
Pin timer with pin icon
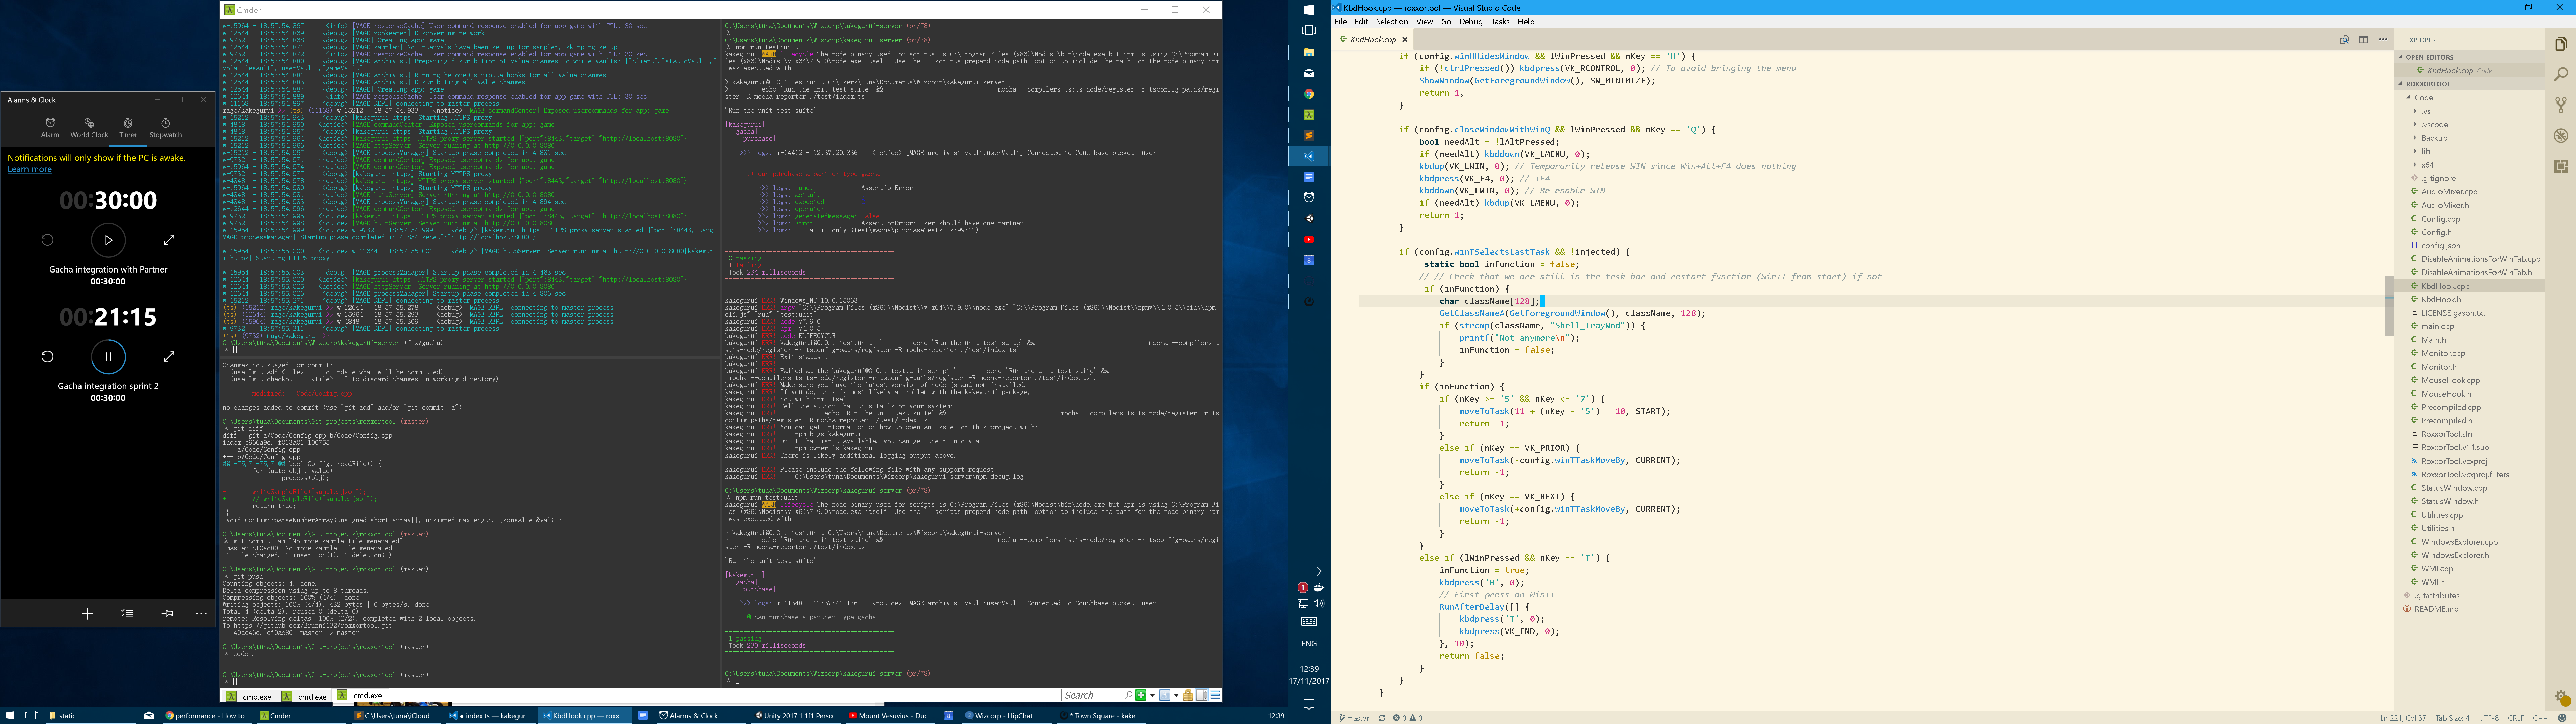(167, 614)
